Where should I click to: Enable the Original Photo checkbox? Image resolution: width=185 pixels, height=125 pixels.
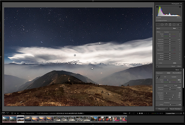click(158, 20)
